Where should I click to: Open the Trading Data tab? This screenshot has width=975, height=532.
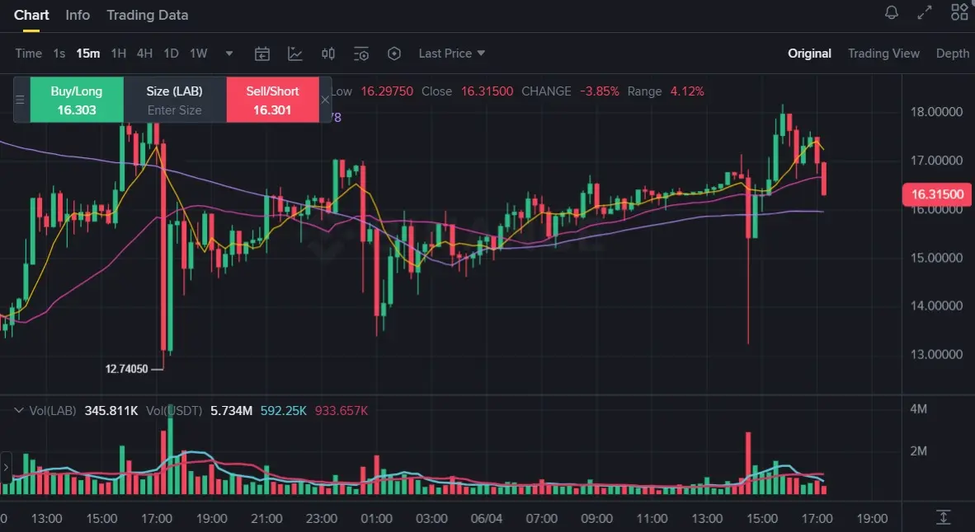148,15
